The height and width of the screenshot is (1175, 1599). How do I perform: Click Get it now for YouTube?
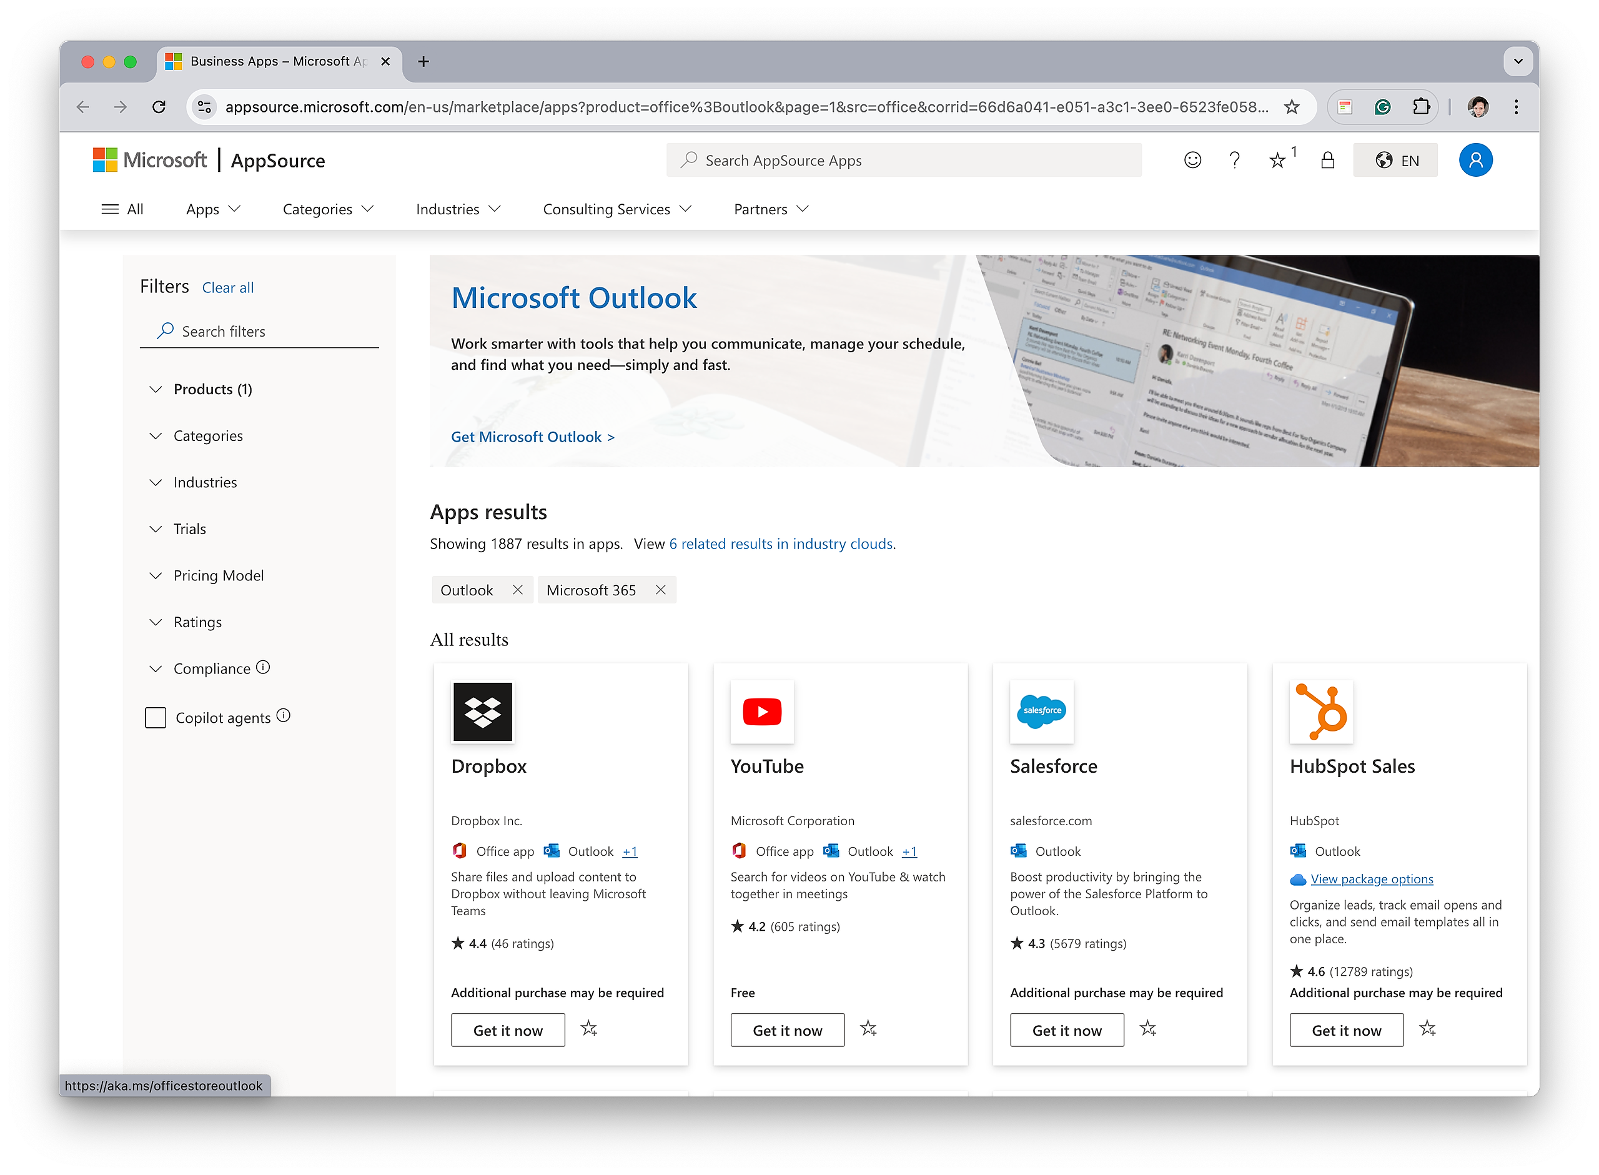tap(787, 1030)
